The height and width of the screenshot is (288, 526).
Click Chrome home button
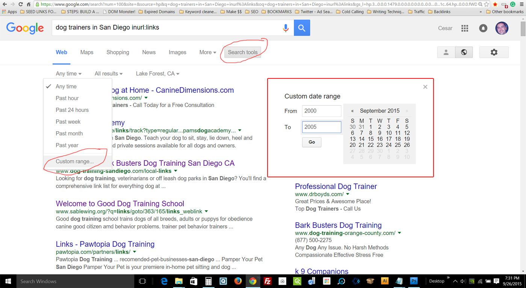[x=29, y=4]
